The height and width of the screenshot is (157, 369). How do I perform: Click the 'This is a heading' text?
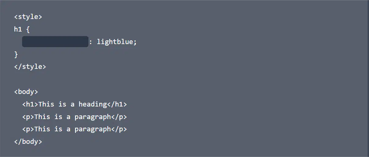coord(73,104)
